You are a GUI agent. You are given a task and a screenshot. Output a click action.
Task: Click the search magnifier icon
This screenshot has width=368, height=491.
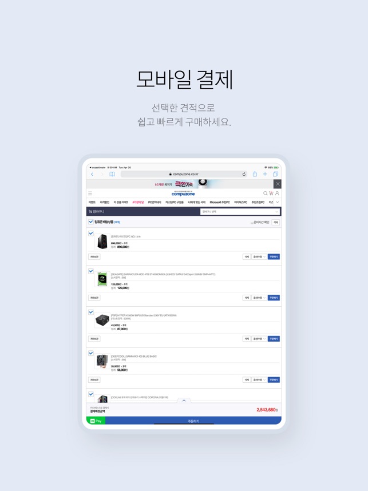266,193
